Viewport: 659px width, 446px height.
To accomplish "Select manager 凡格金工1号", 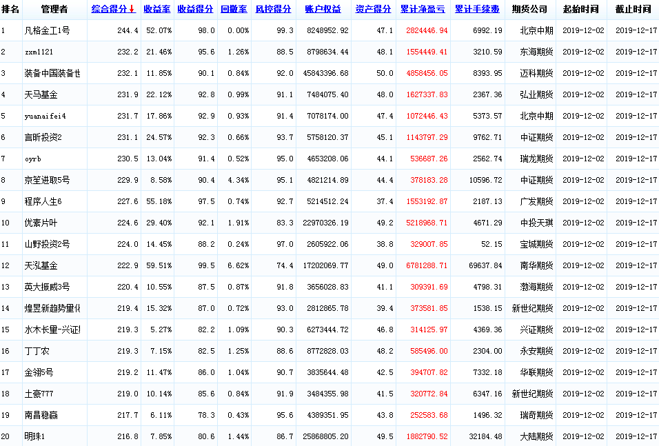I will point(47,31).
